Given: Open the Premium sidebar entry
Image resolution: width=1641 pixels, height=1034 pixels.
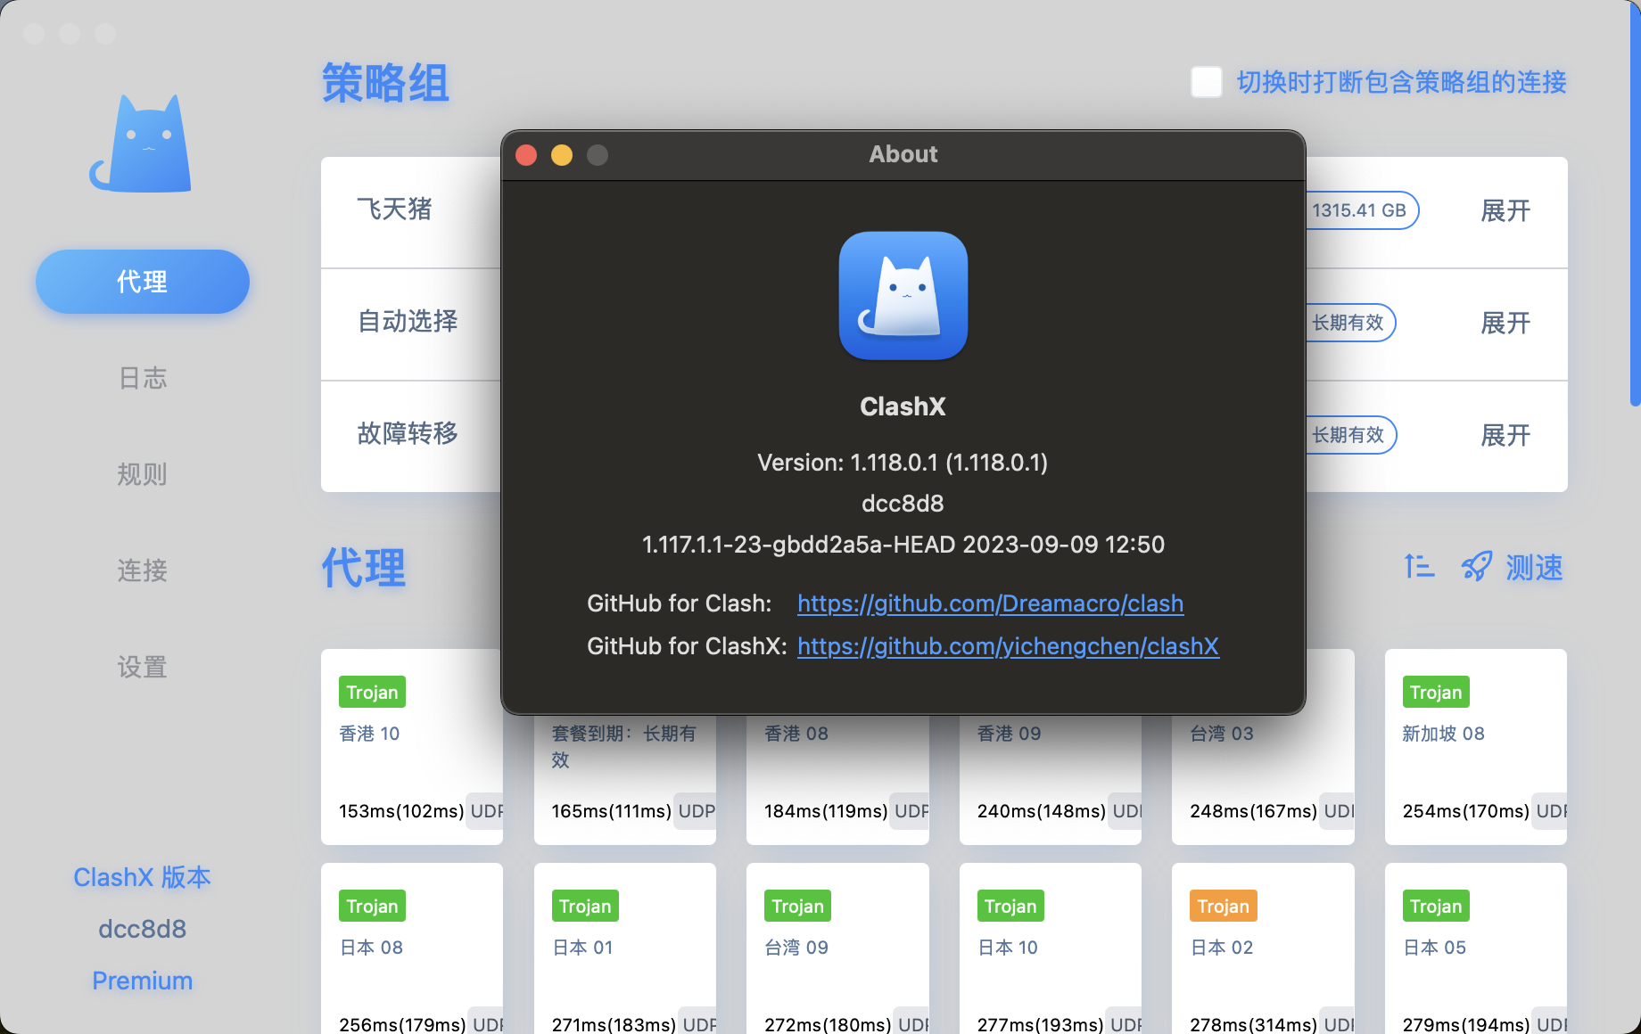Looking at the screenshot, I should click(142, 980).
